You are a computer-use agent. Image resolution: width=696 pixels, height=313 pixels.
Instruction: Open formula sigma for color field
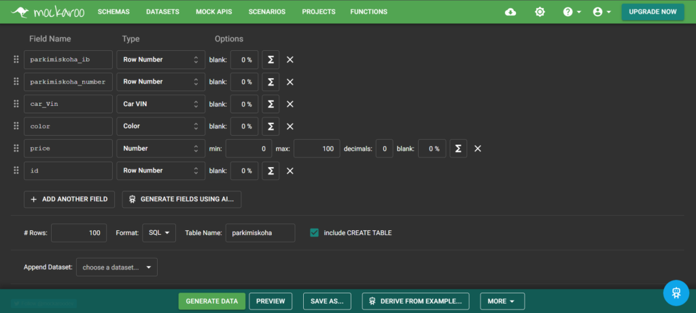[x=271, y=126]
